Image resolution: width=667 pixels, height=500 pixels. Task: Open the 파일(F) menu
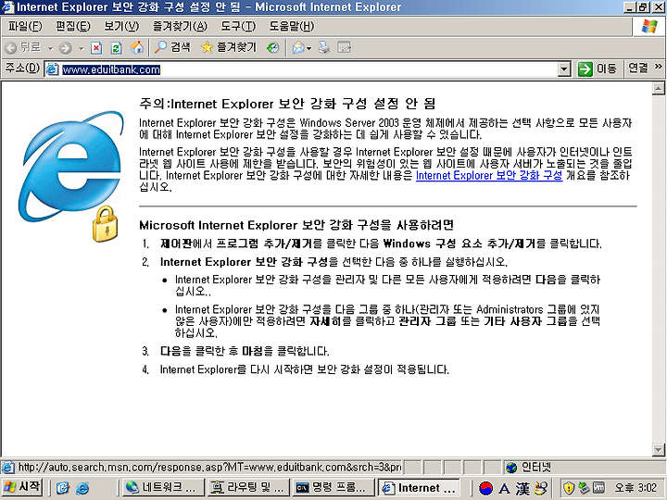[x=25, y=26]
